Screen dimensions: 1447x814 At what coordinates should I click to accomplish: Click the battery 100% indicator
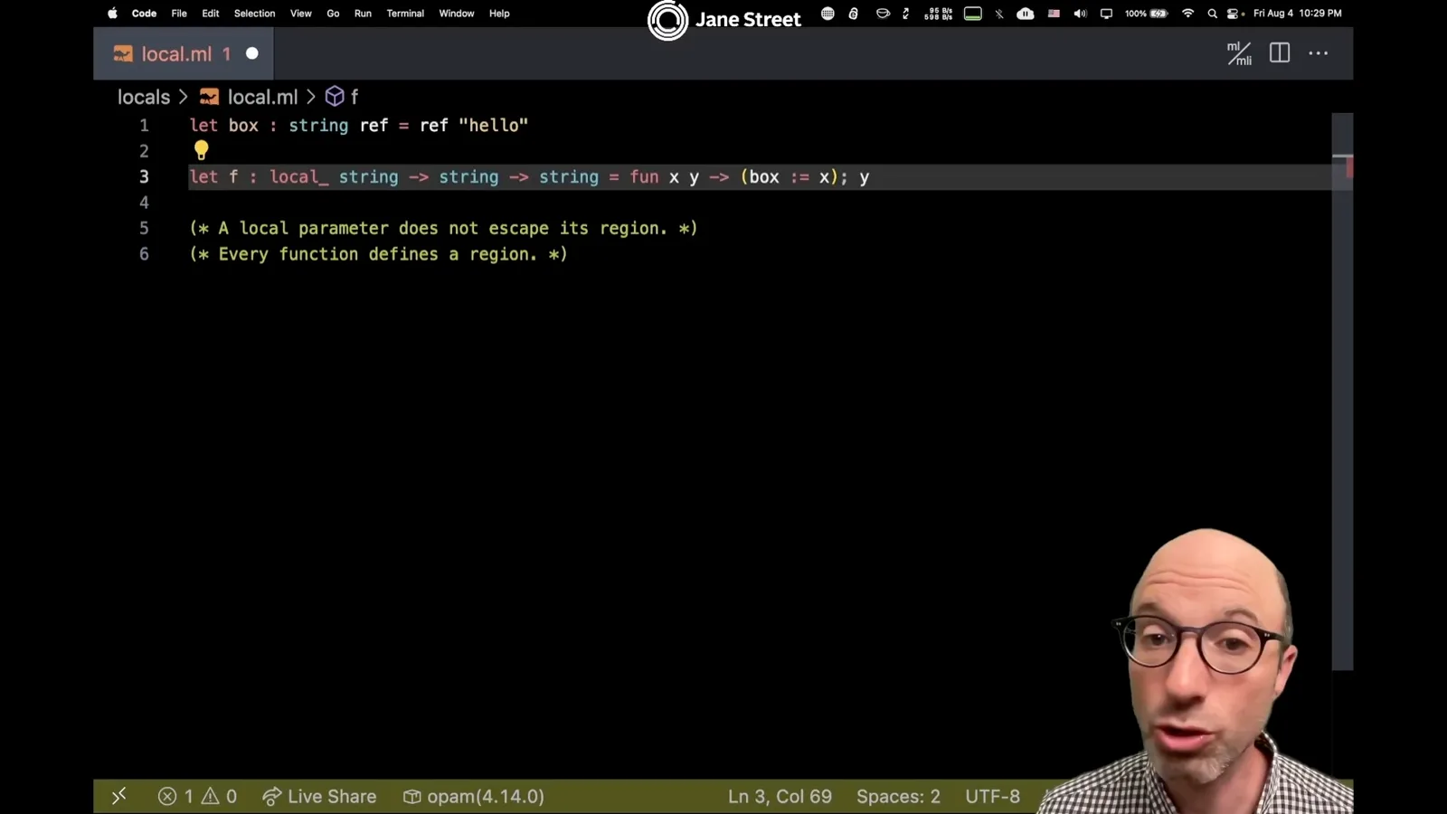tap(1146, 14)
